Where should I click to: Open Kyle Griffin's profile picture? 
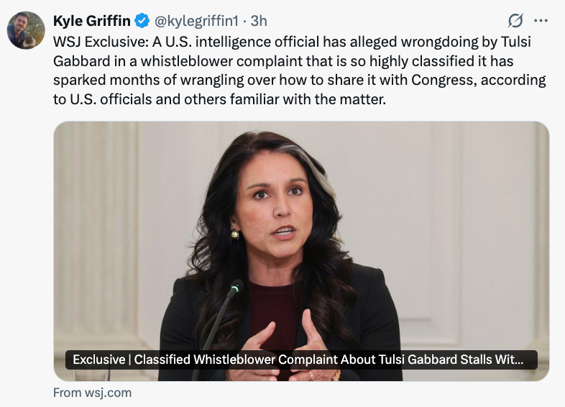click(x=23, y=30)
